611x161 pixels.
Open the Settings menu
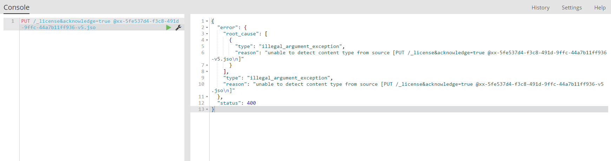click(572, 7)
